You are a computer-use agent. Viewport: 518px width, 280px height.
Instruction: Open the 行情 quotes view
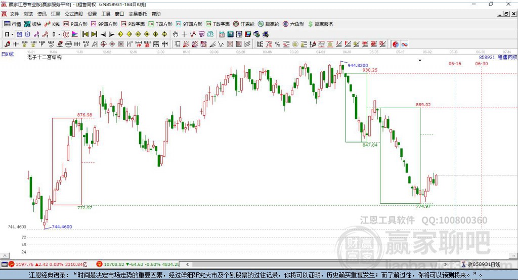(12, 24)
